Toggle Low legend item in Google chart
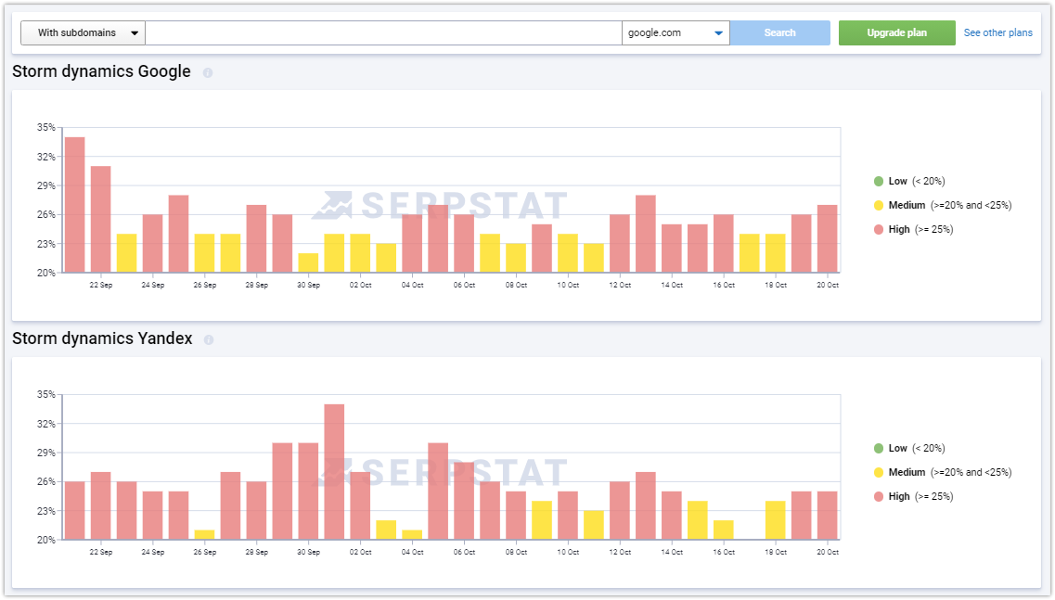Image resolution: width=1055 pixels, height=600 pixels. (909, 181)
